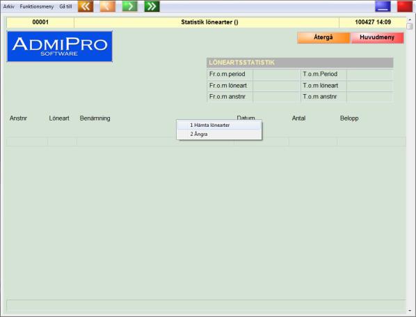
Task: Open the Arkiv menu
Action: [9, 6]
